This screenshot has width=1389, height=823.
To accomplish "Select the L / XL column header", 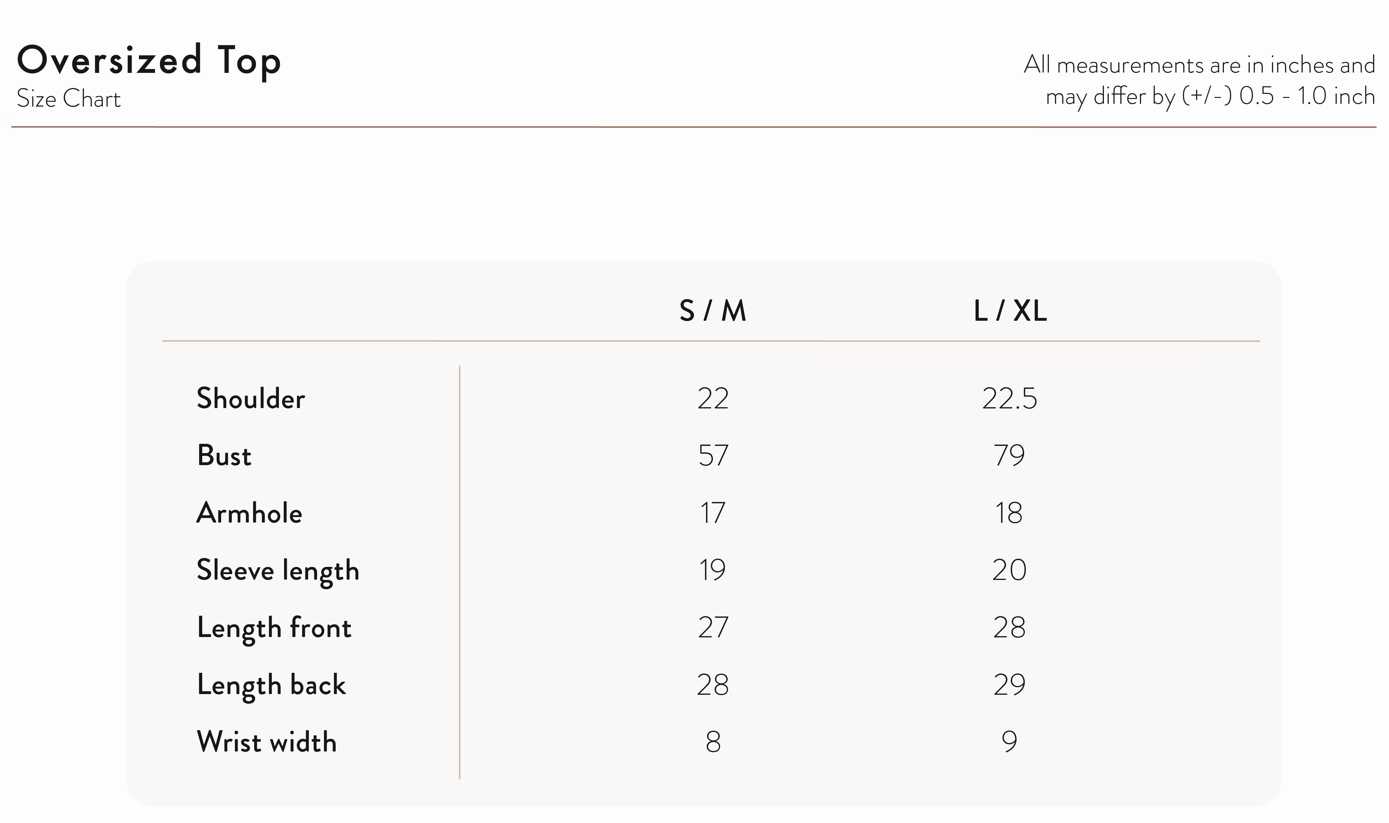I will (x=1010, y=310).
